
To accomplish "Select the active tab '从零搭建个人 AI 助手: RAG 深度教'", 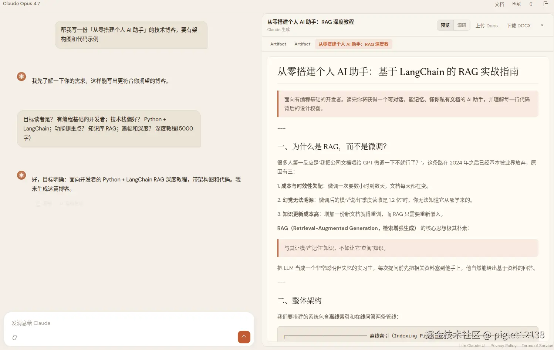I will pos(354,44).
